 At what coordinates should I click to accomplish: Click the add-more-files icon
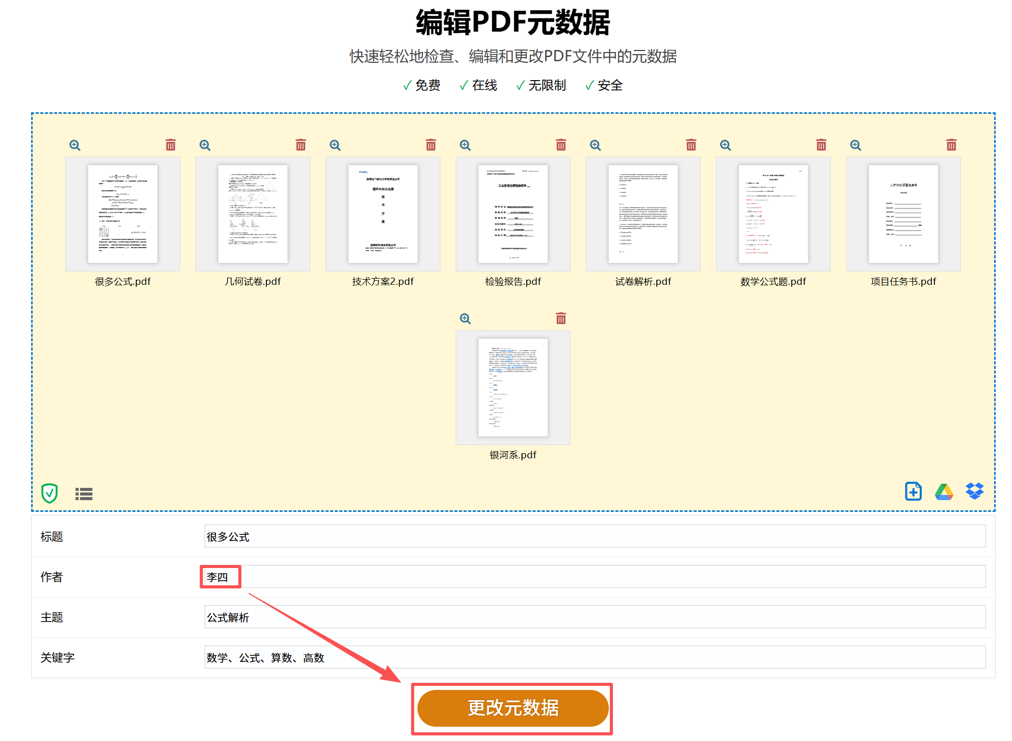point(913,491)
